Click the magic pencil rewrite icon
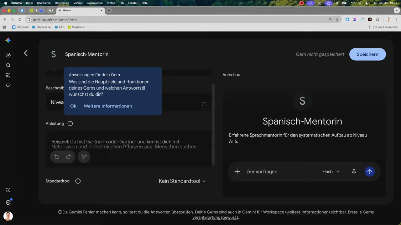This screenshot has width=401, height=225. click(84, 157)
